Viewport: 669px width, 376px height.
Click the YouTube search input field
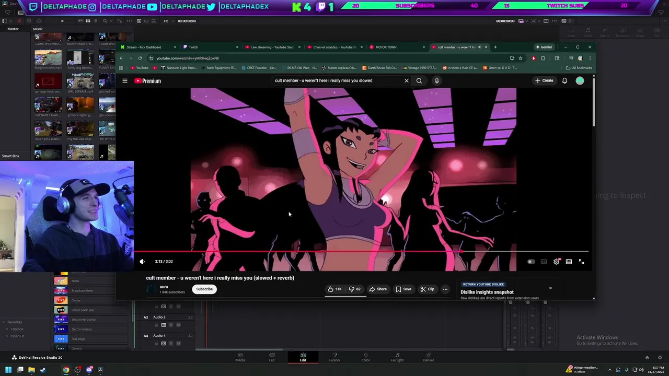[x=337, y=81]
